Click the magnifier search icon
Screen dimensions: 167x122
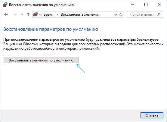pyautogui.click(x=159, y=14)
